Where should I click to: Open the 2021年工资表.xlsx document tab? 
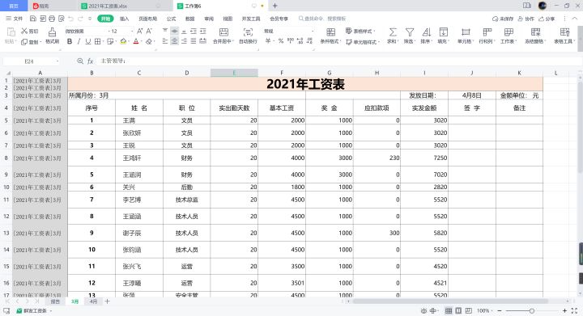108,6
